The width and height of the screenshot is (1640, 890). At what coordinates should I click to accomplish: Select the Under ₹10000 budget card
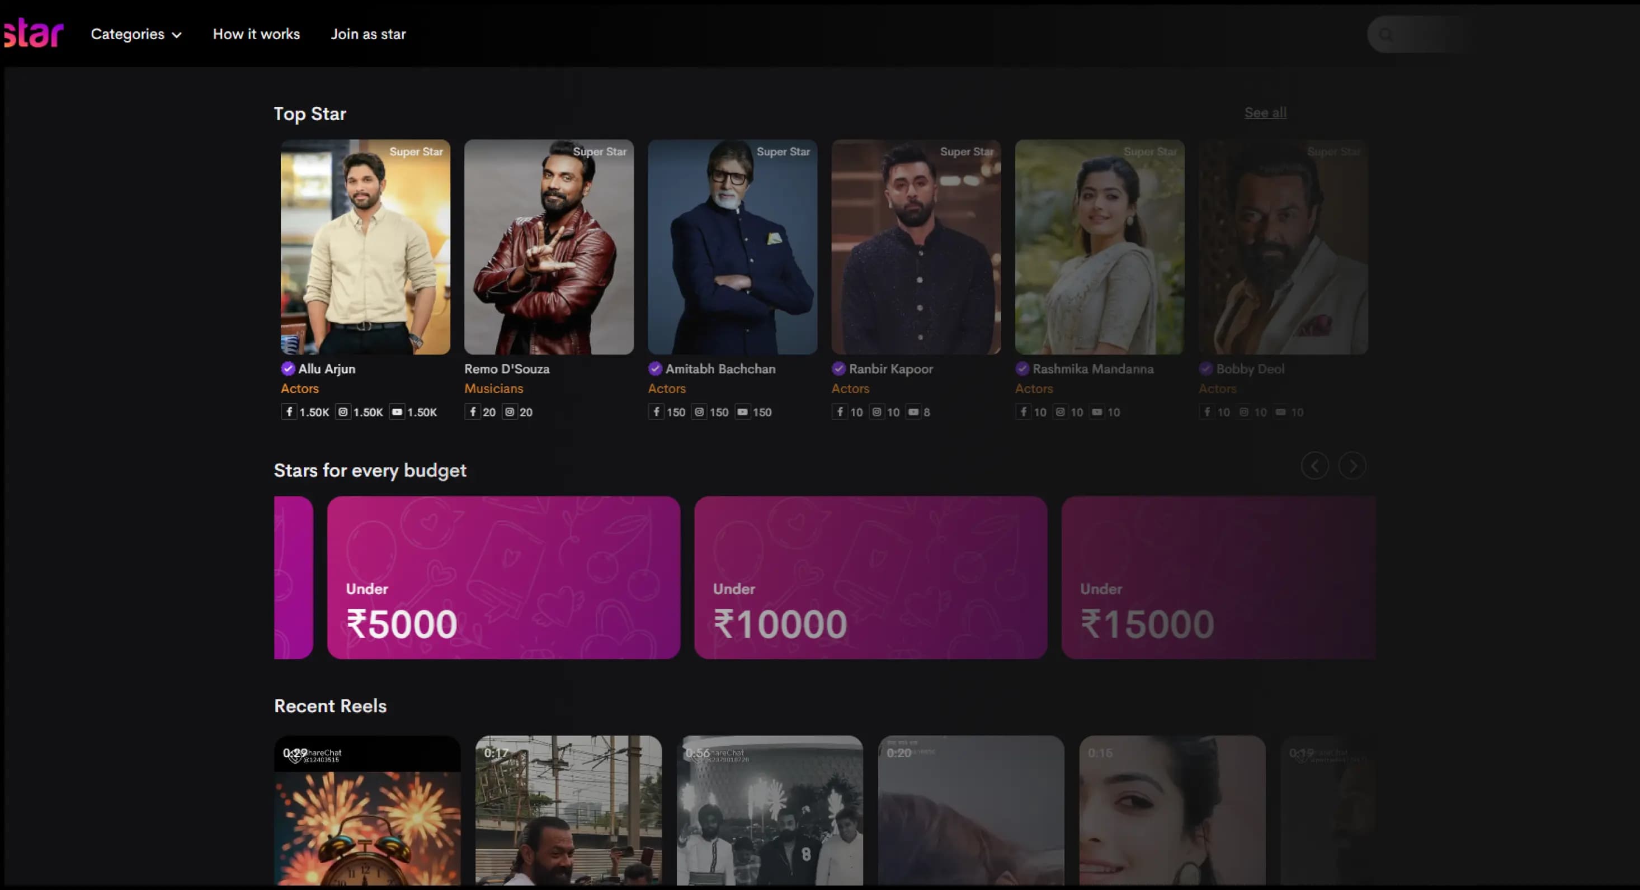coord(870,577)
